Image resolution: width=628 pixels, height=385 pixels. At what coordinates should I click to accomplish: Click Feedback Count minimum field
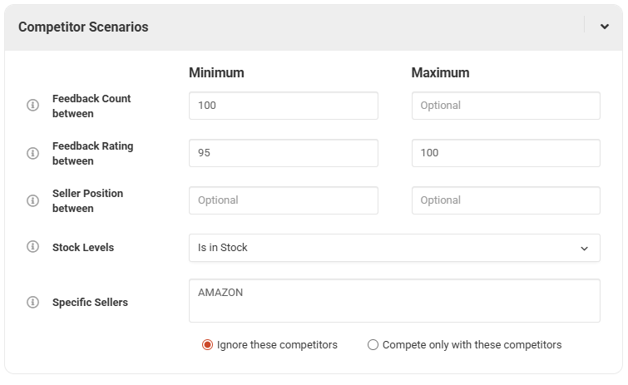click(x=283, y=106)
